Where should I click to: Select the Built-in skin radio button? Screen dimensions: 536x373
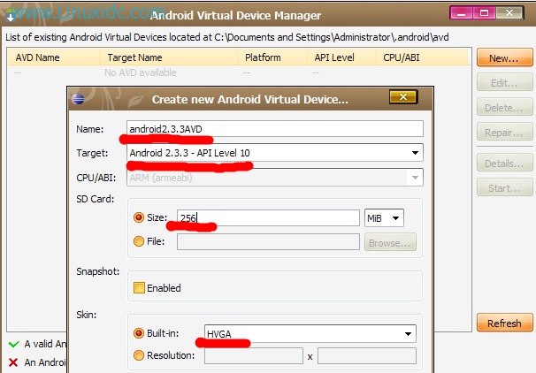point(139,333)
